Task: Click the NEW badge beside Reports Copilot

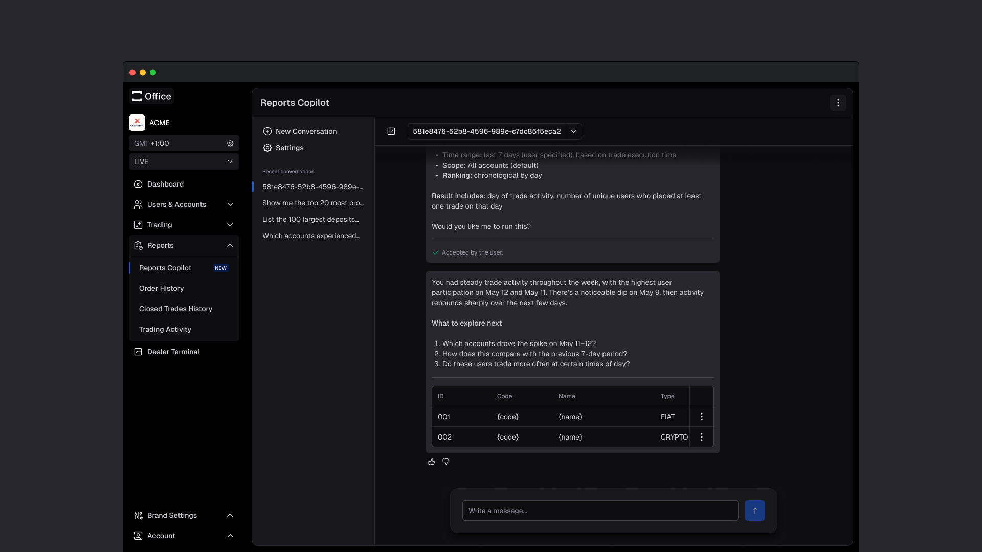Action: [220, 268]
